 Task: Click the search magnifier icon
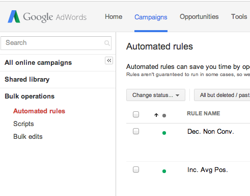(107, 43)
